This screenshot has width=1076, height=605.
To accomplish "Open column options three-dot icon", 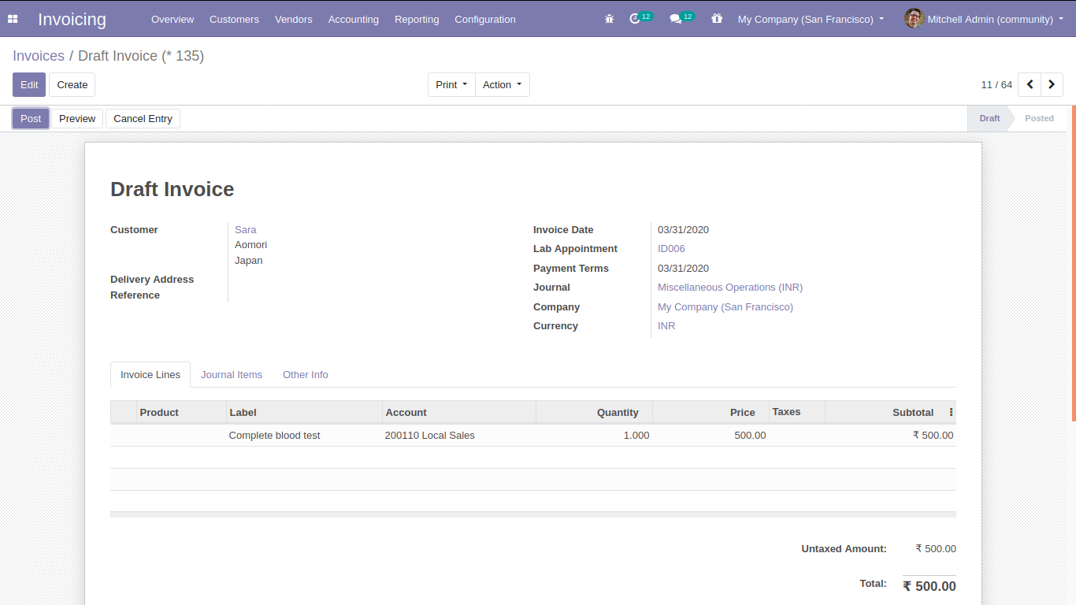I will pyautogui.click(x=951, y=412).
